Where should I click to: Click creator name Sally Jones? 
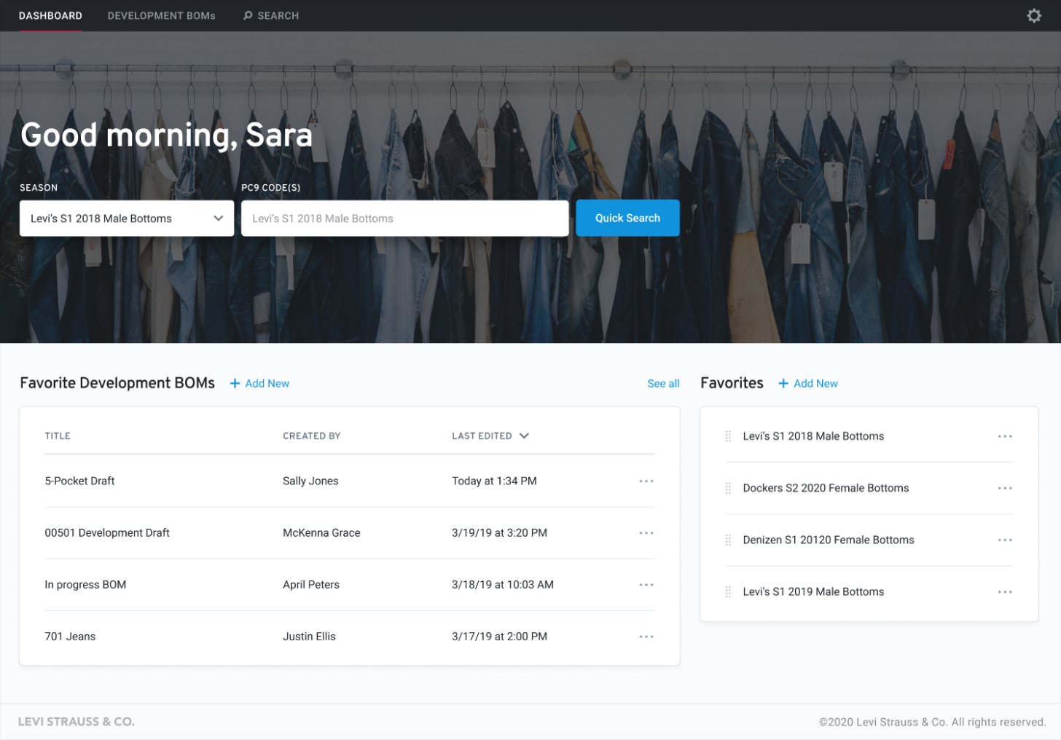tap(310, 481)
